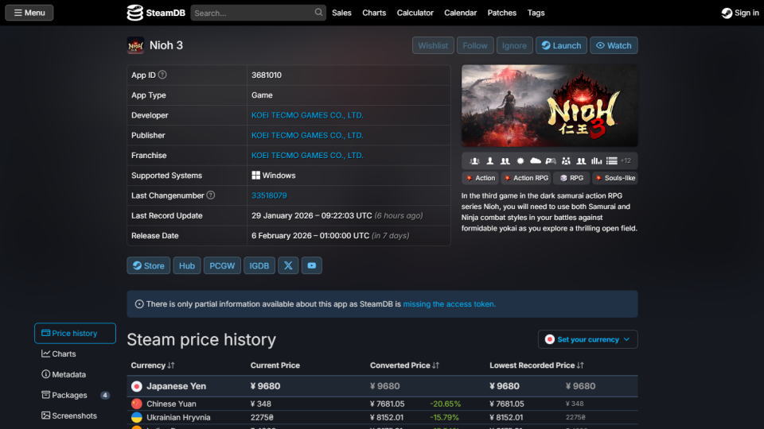Follow the missing the access token link
Image resolution: width=764 pixels, height=429 pixels.
pos(449,304)
